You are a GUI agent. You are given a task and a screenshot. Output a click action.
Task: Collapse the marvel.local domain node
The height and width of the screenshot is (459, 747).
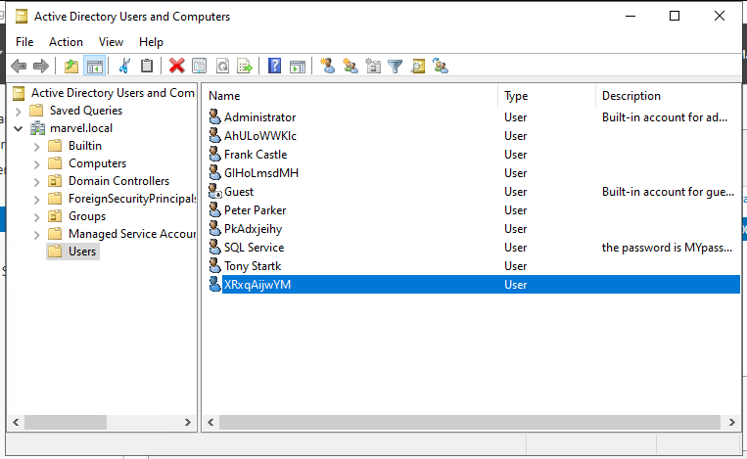(19, 128)
